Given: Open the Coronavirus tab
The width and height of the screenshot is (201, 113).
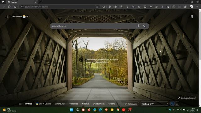Looking at the screenshot, I should click(x=60, y=104).
